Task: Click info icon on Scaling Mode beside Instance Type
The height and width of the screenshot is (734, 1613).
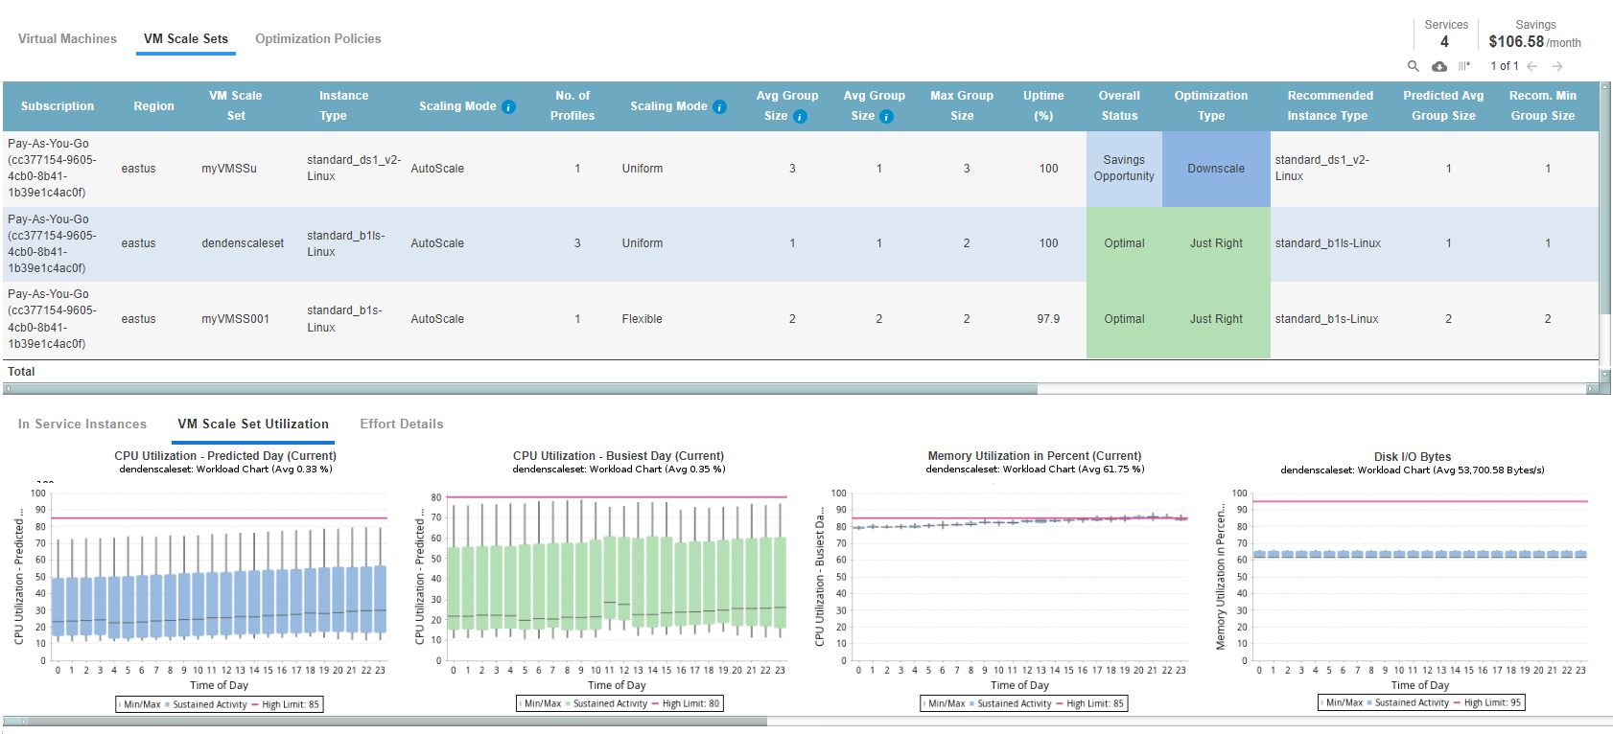Action: pyautogui.click(x=509, y=106)
